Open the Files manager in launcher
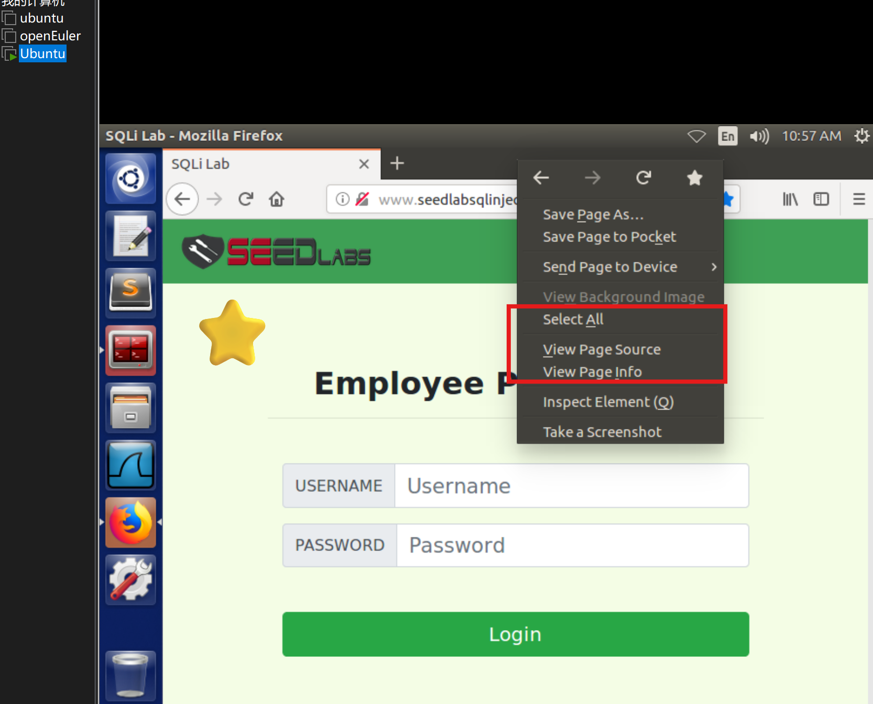This screenshot has width=873, height=704. 130,408
